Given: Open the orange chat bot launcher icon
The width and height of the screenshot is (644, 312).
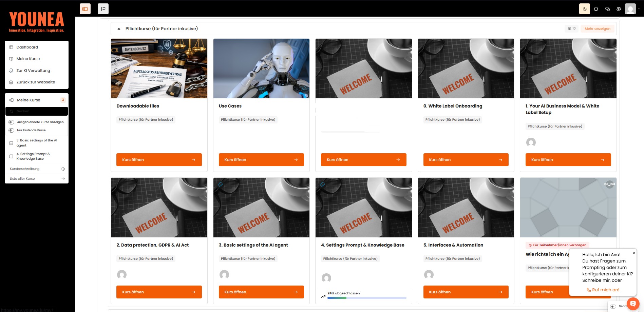Looking at the screenshot, I should click(633, 304).
